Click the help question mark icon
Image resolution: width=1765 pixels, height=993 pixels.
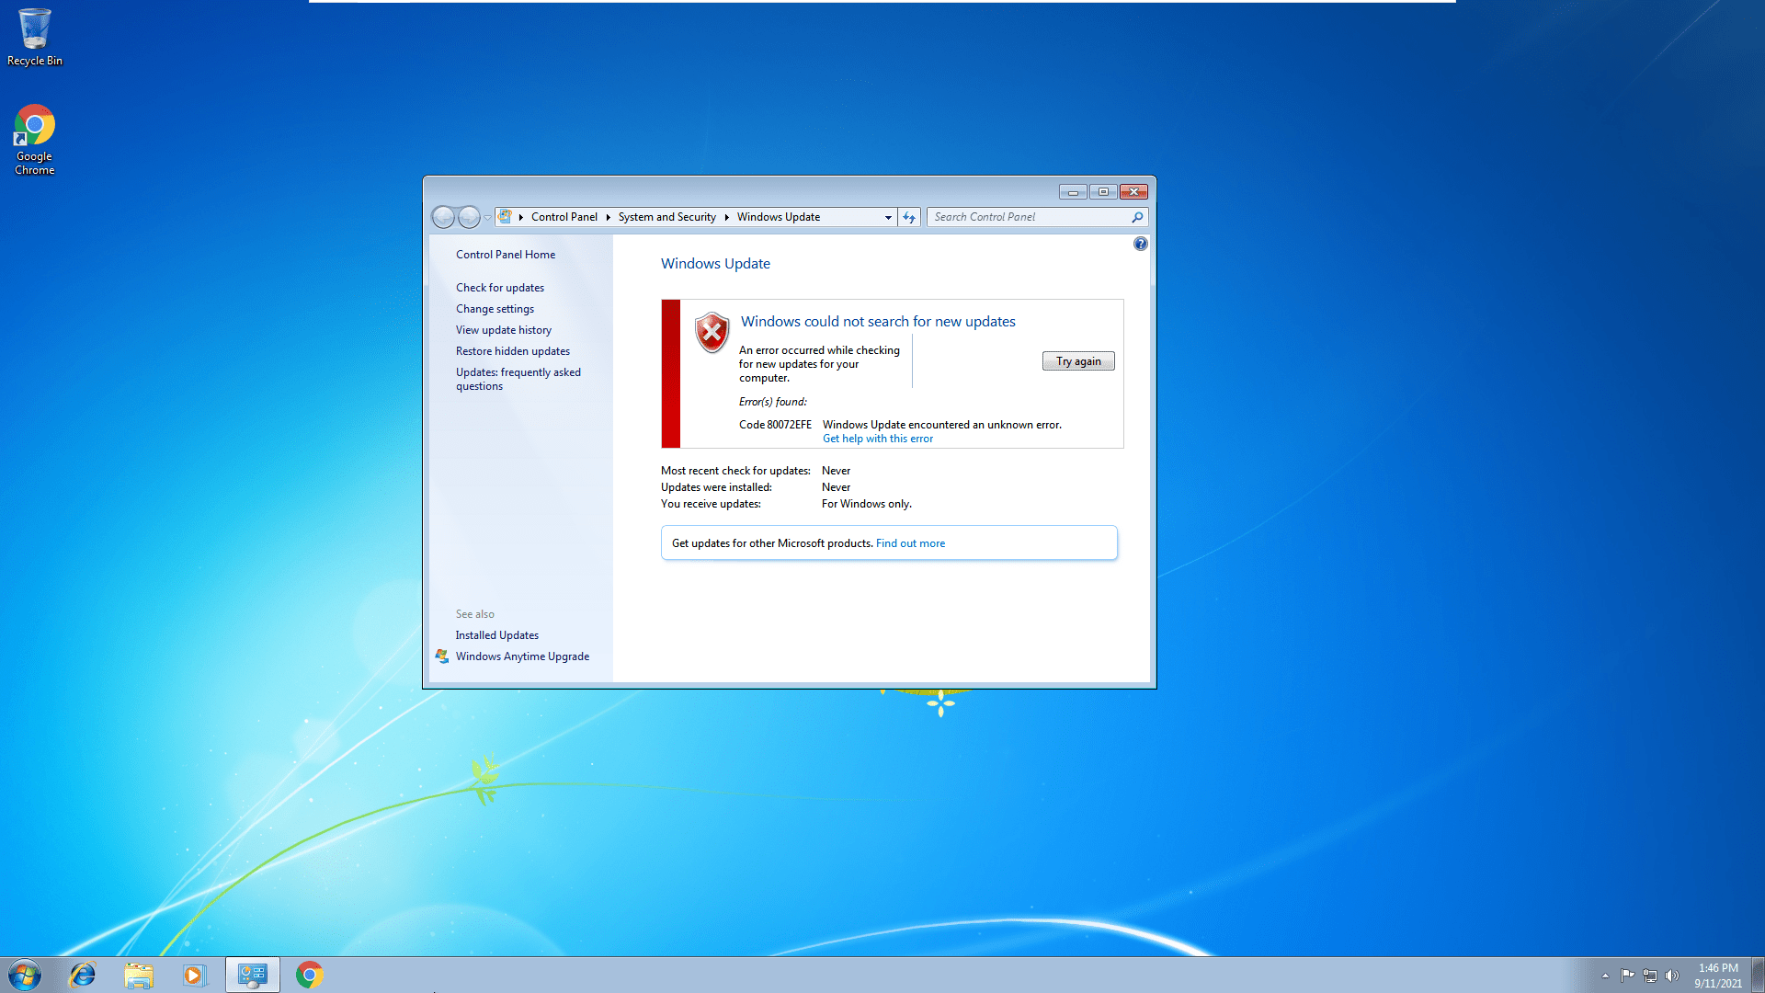coord(1140,244)
